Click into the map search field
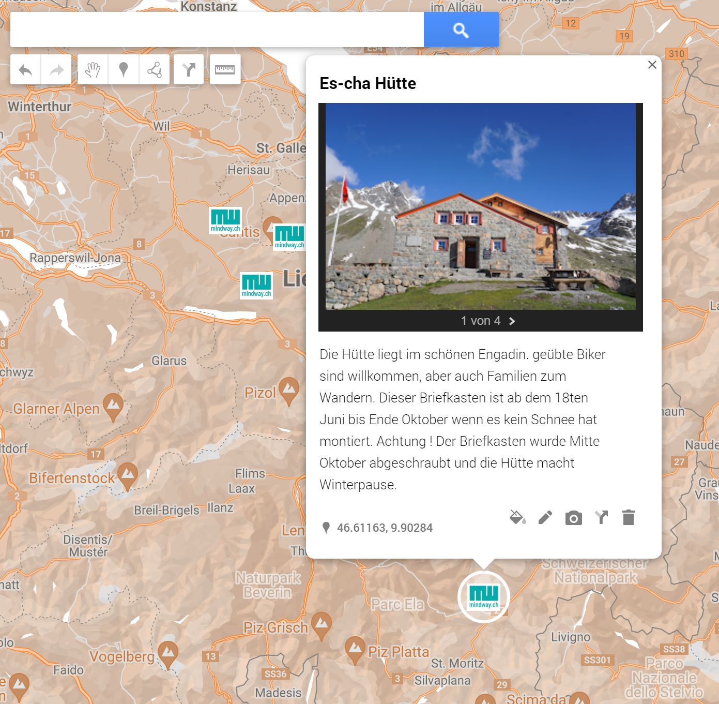This screenshot has height=704, width=719. click(217, 30)
